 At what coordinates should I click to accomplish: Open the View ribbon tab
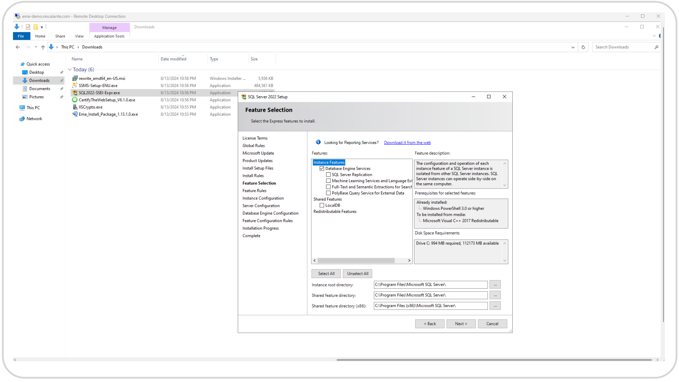(79, 36)
